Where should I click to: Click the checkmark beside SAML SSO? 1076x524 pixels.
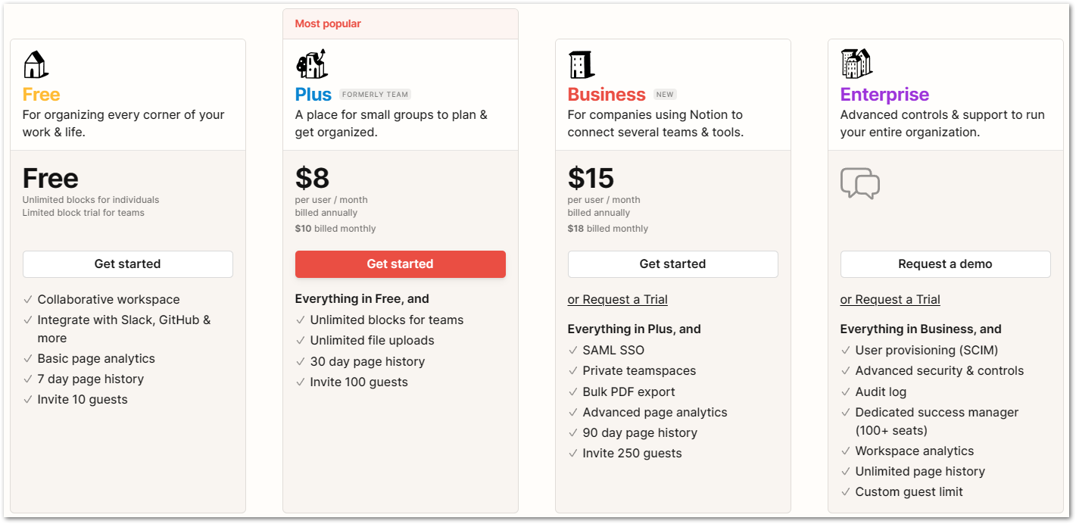[x=572, y=351]
